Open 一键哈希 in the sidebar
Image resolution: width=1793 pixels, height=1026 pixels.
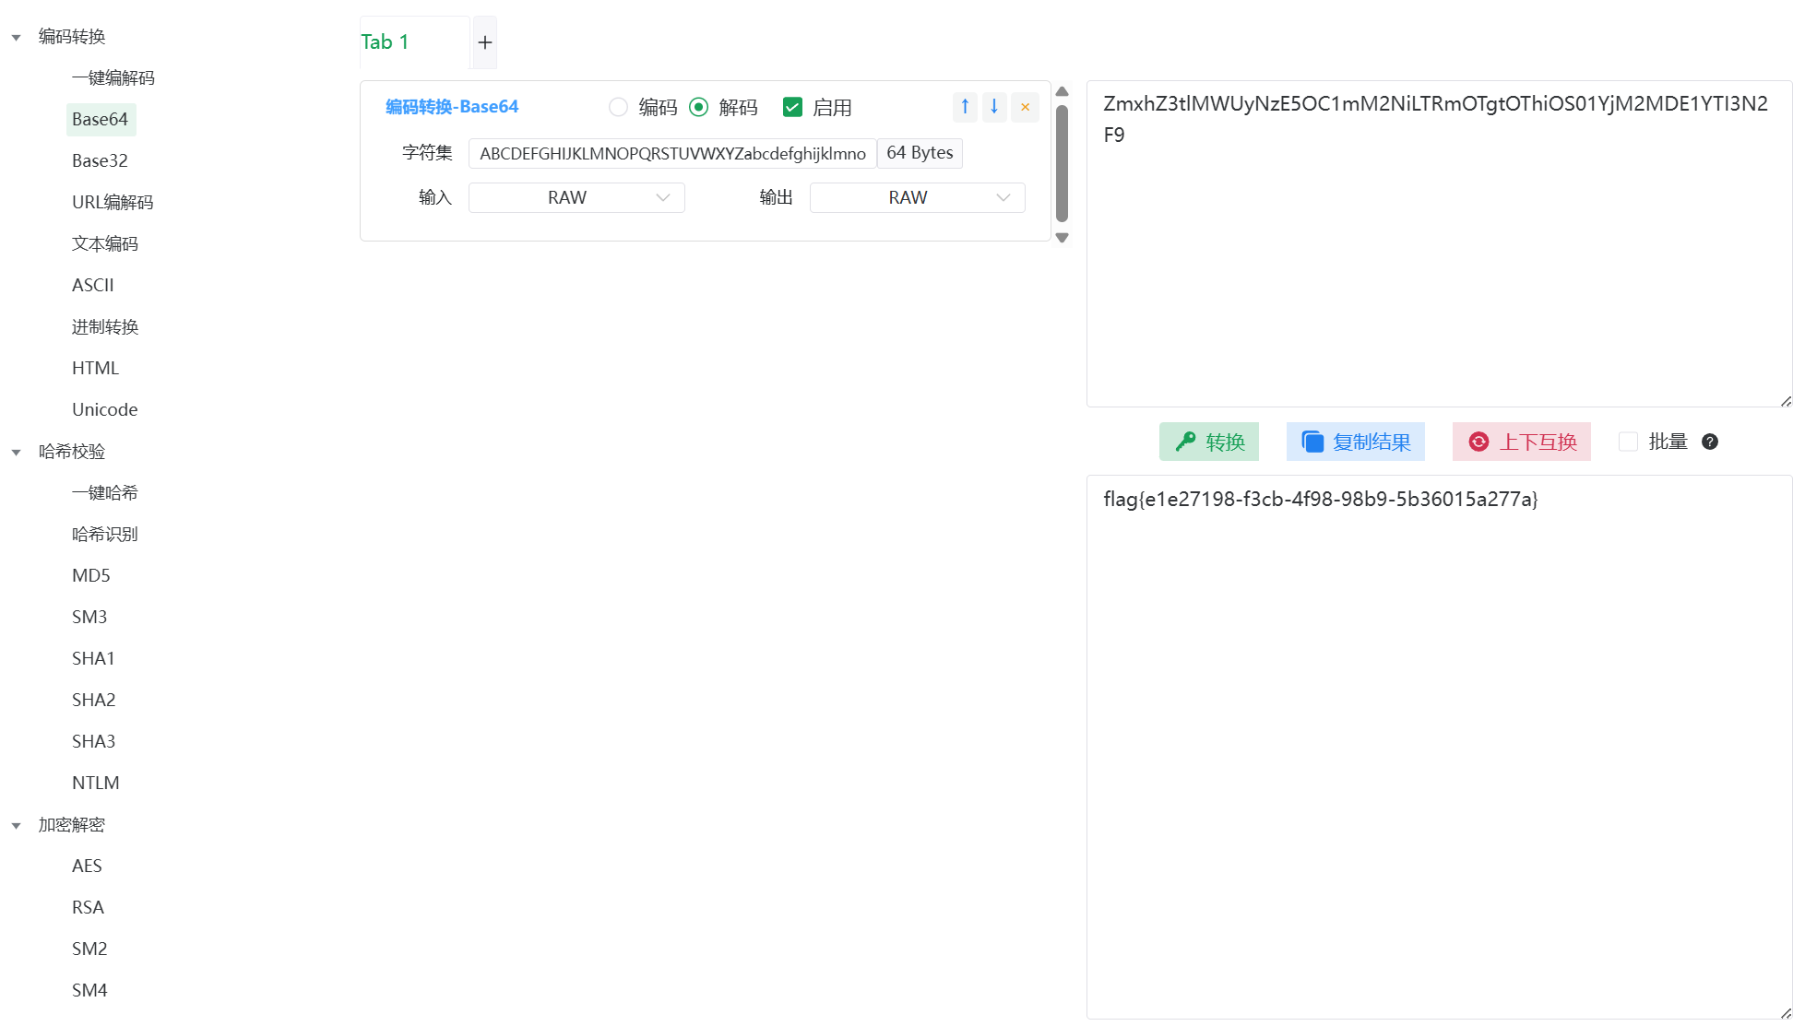(105, 492)
